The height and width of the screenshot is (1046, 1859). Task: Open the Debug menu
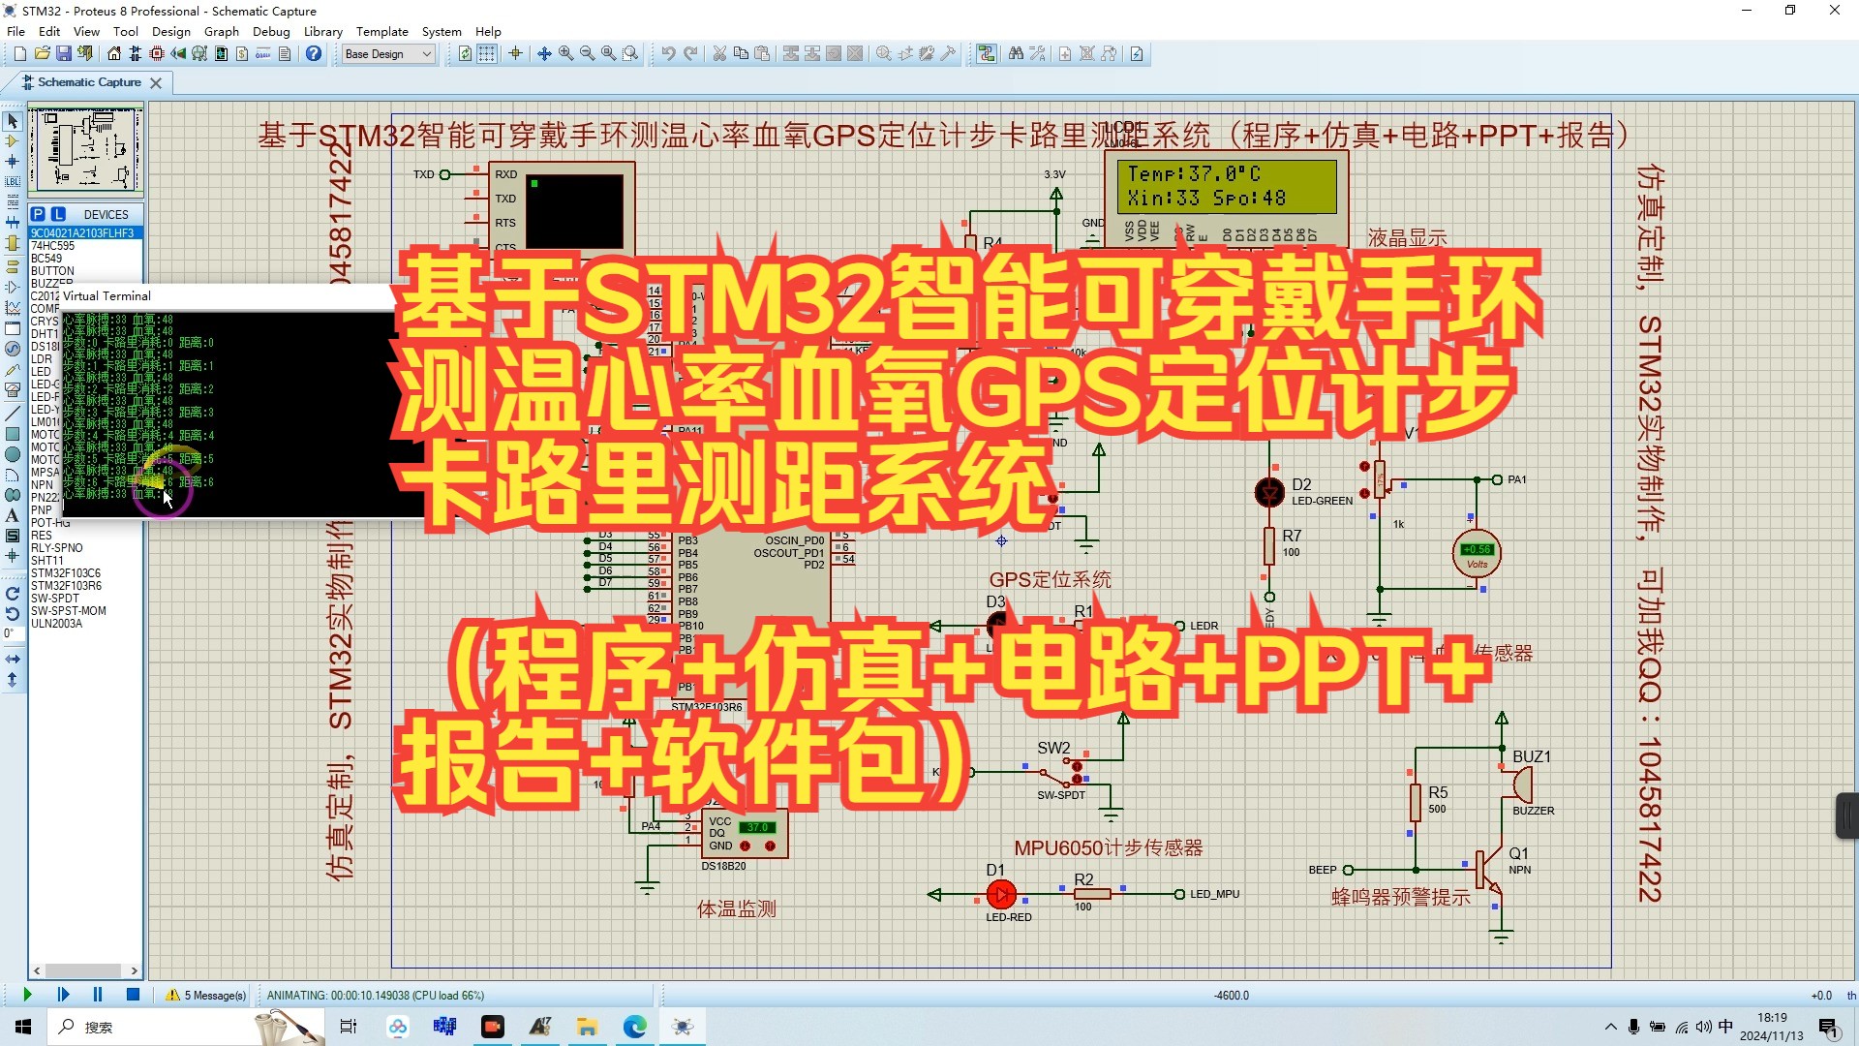(x=271, y=31)
